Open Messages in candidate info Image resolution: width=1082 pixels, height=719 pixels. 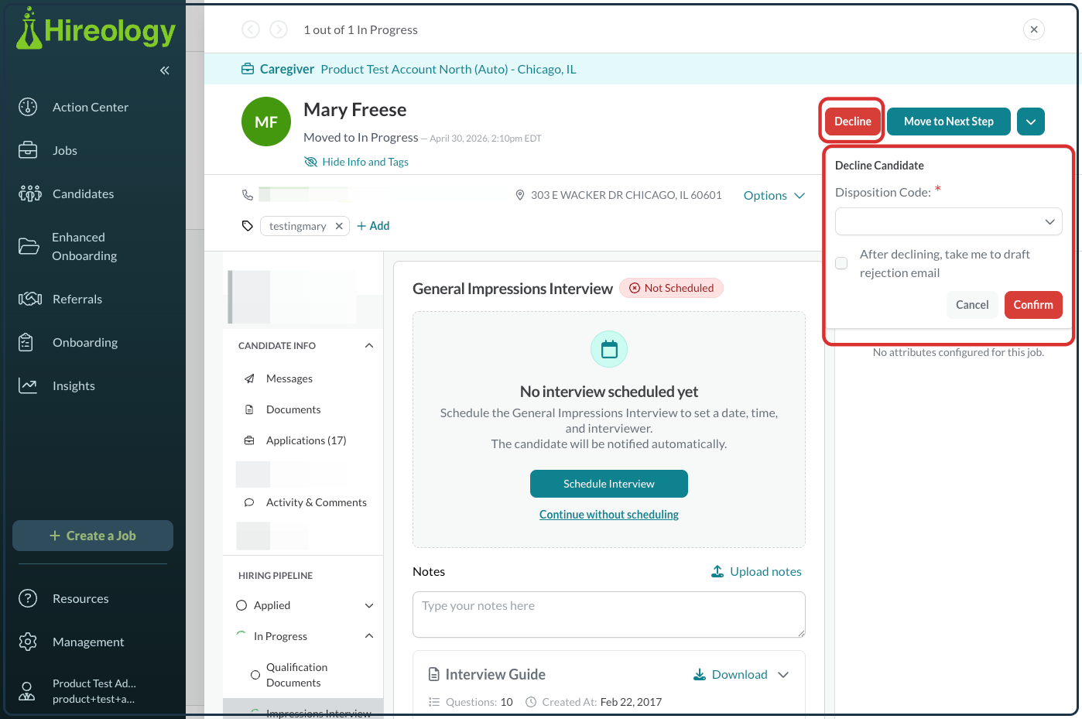[x=289, y=378]
